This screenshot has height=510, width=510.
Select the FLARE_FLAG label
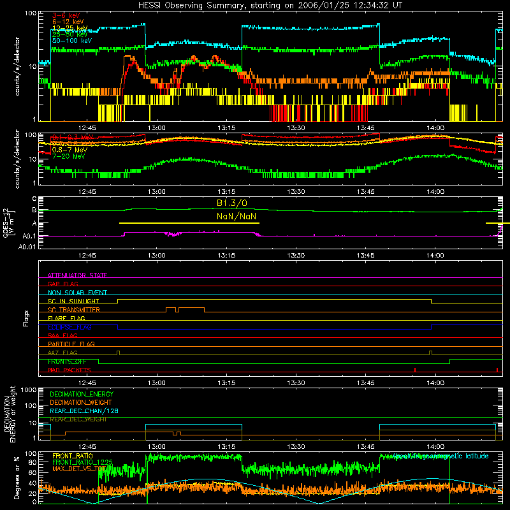point(66,318)
